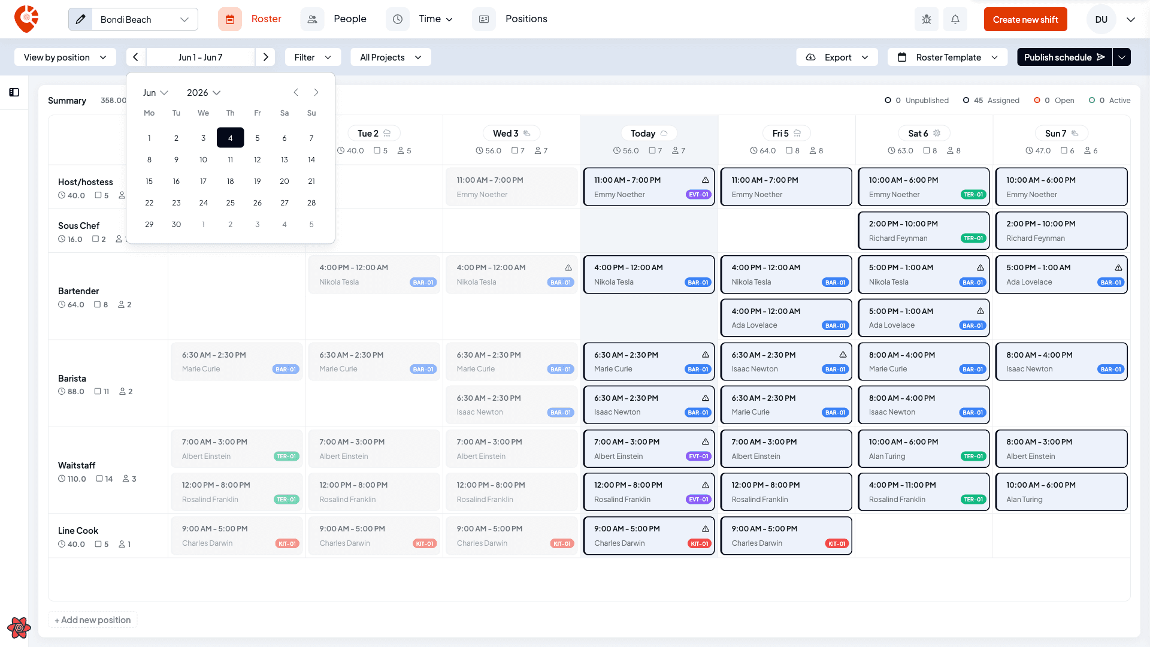Click warning icon on Isaac Newton Friday shift
Image resolution: width=1150 pixels, height=647 pixels.
pyautogui.click(x=843, y=355)
